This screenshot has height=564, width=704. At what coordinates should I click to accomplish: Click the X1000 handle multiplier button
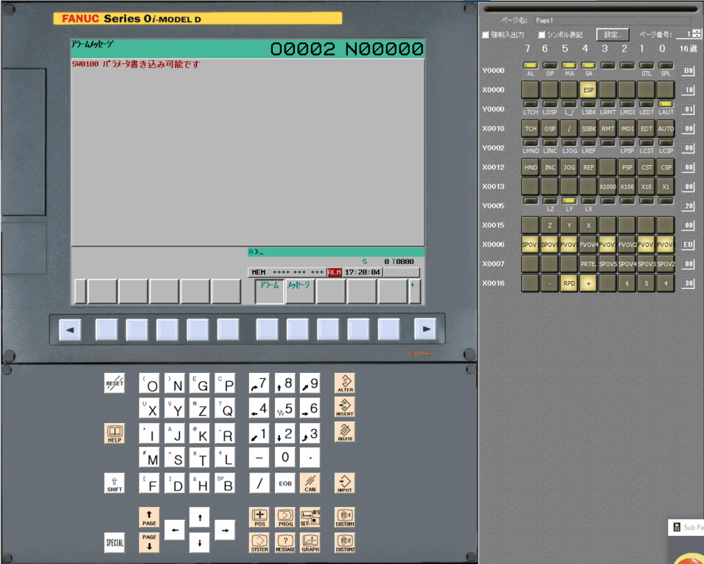point(608,186)
